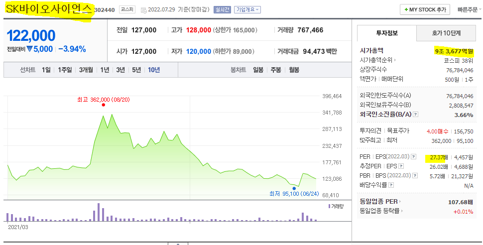The width and height of the screenshot is (483, 245).
Task: Select the 1주일 line chart period
Action: tap(65, 70)
